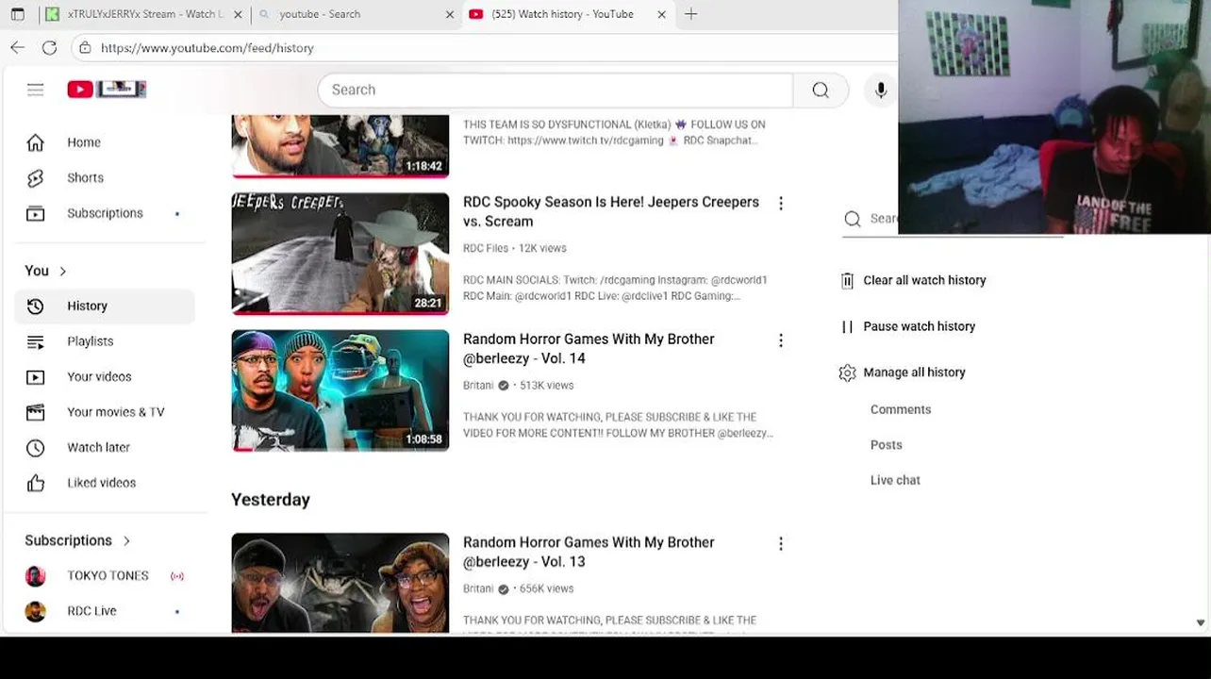Open Posts history link
The image size is (1211, 679).
coord(887,445)
